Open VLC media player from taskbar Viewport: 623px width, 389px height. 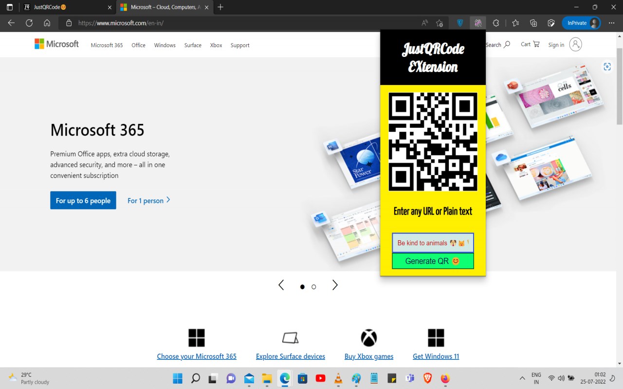pos(338,378)
